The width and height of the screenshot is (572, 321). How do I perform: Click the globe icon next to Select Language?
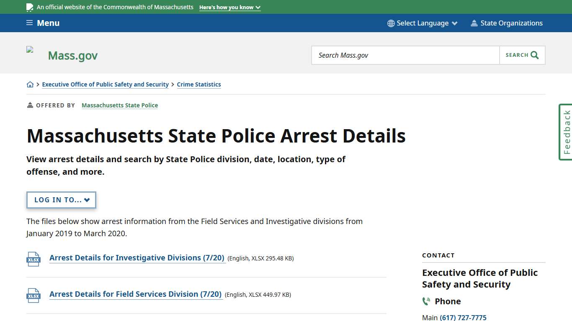(x=391, y=23)
